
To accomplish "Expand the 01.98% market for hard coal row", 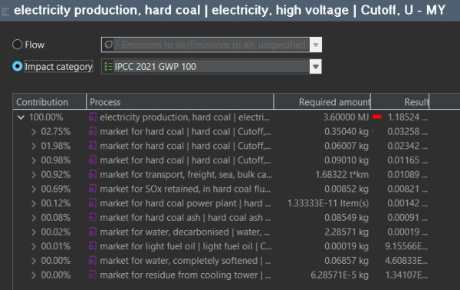I will 34,147.
